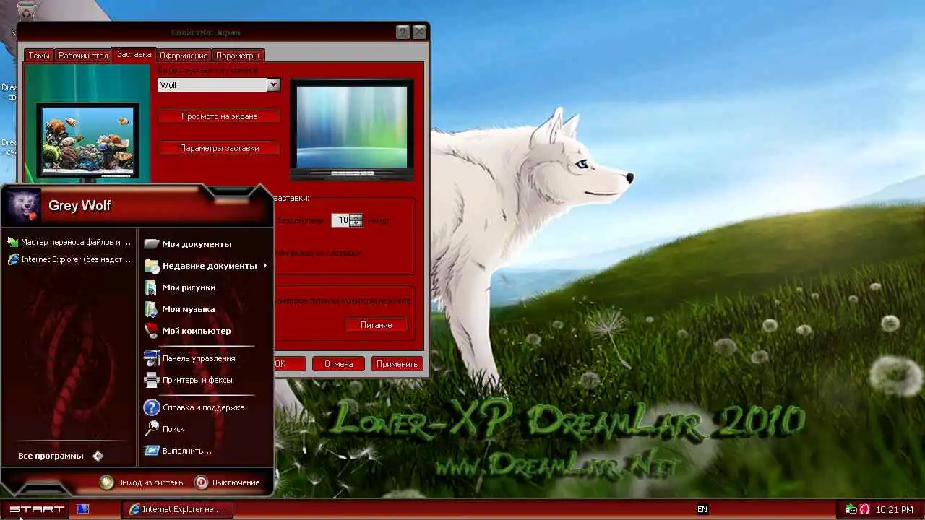
Task: Switch to the Параметры tab
Action: 237,56
